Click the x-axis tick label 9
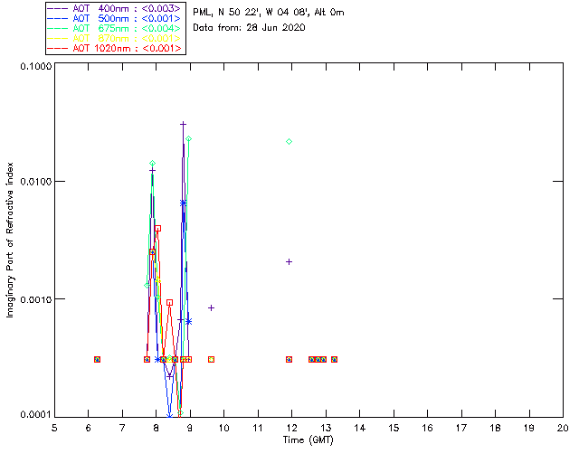 [190, 428]
